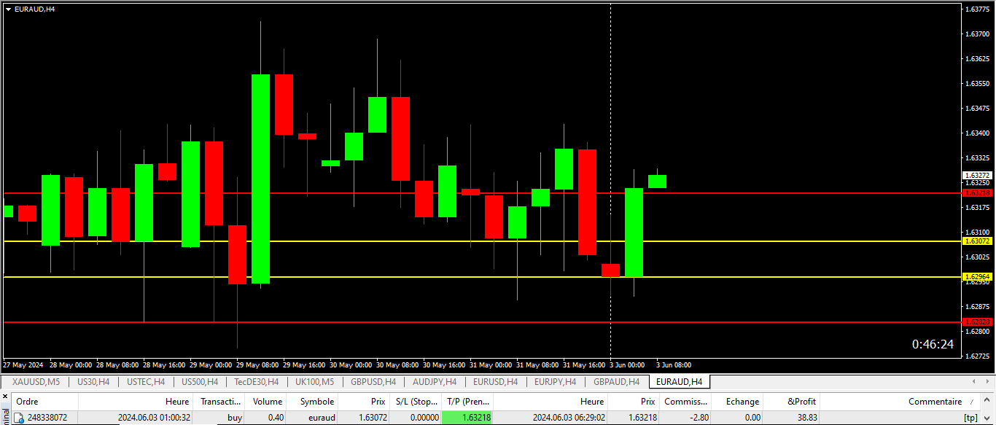Sort by the Commission column header
Image resolution: width=996 pixels, height=425 pixels.
coord(685,402)
